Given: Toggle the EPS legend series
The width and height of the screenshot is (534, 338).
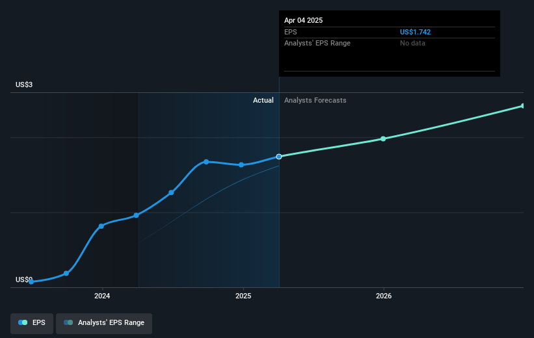Looking at the screenshot, I should pos(32,322).
